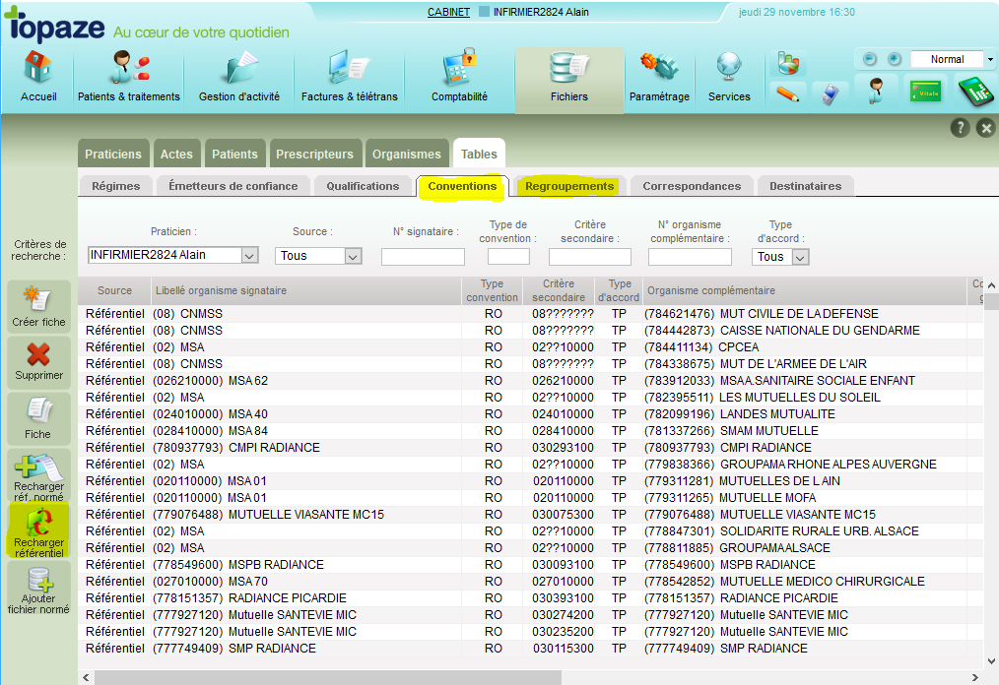
Task: Click the mobile phone icon
Action: [829, 94]
